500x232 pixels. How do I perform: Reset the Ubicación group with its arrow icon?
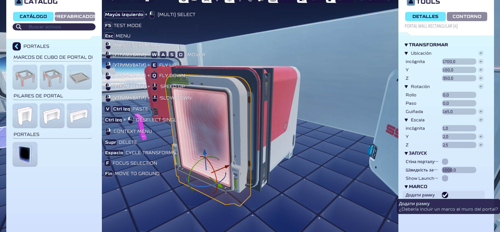481,53
